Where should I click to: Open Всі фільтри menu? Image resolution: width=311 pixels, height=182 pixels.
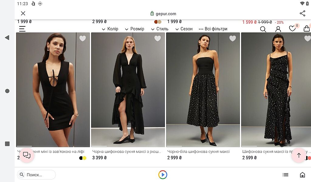tap(213, 29)
